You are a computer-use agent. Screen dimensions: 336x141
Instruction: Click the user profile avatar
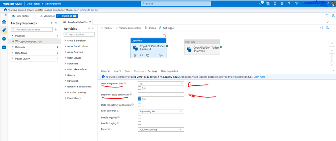pyautogui.click(x=333, y=4)
